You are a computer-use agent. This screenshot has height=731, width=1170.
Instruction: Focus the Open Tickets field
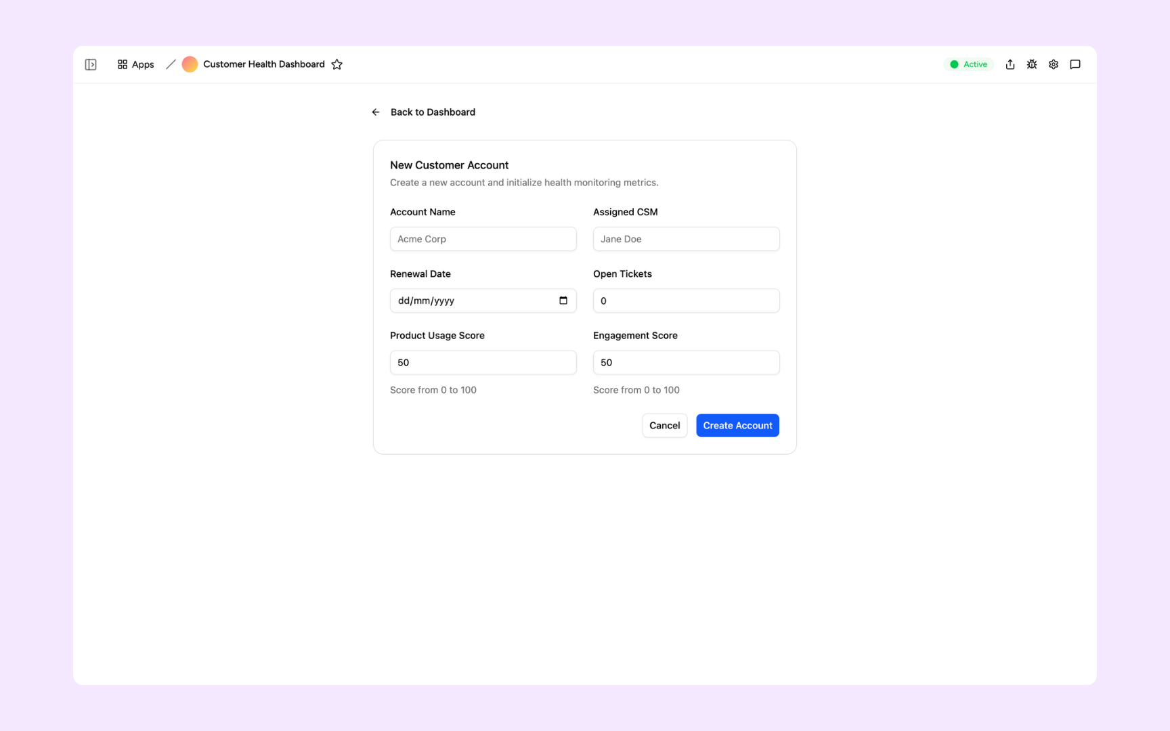pos(686,301)
